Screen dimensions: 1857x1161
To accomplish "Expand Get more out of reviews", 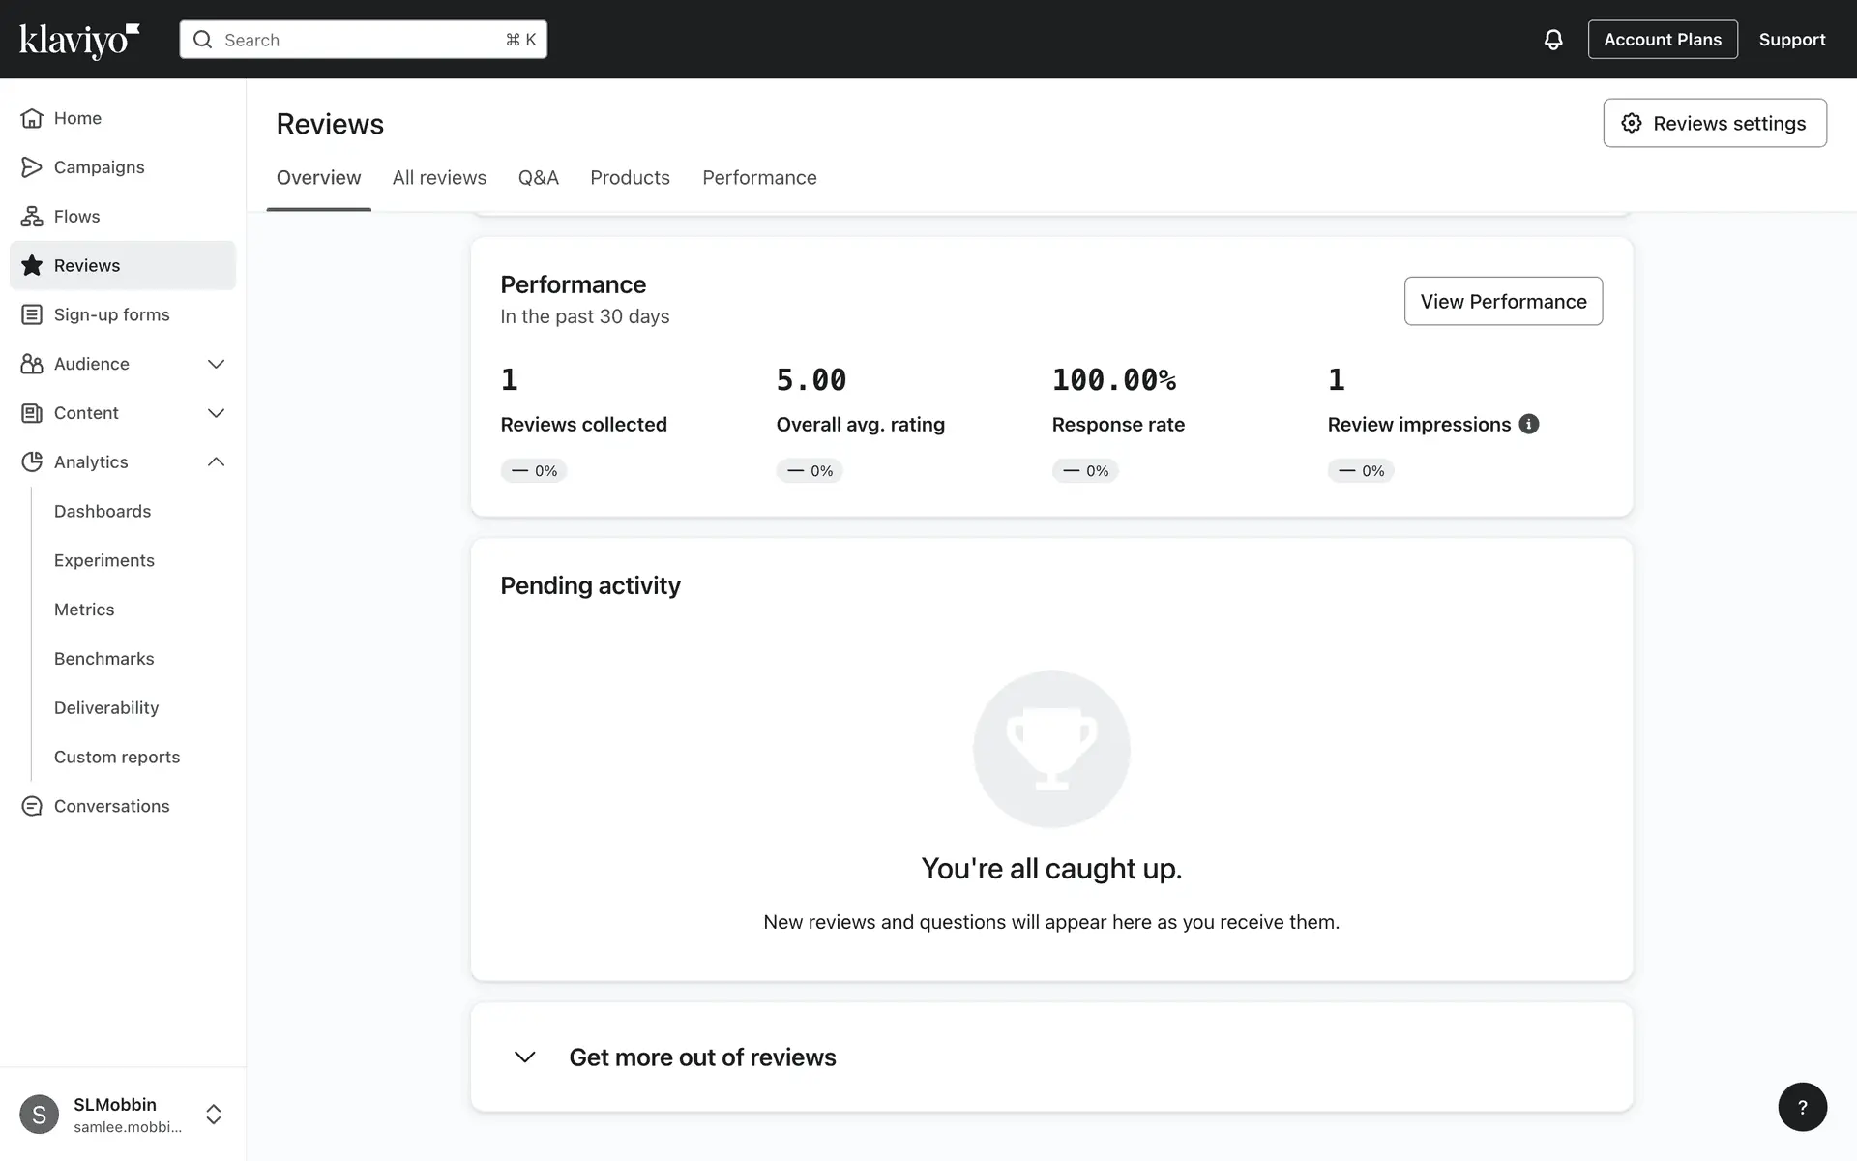I will [x=525, y=1057].
